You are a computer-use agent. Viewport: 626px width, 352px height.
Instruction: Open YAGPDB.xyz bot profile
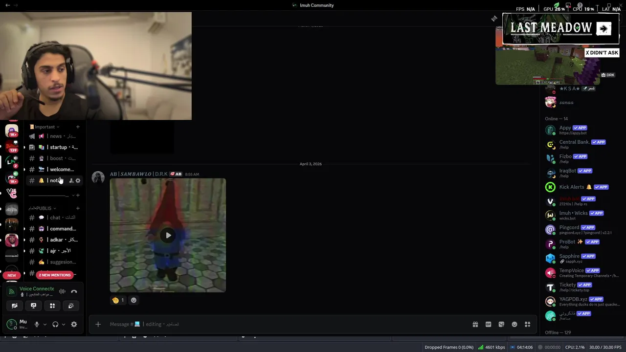(582, 301)
